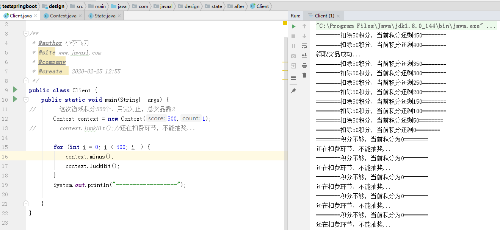Click run gutter icon beside main method
The image size is (500, 230).
click(15, 99)
